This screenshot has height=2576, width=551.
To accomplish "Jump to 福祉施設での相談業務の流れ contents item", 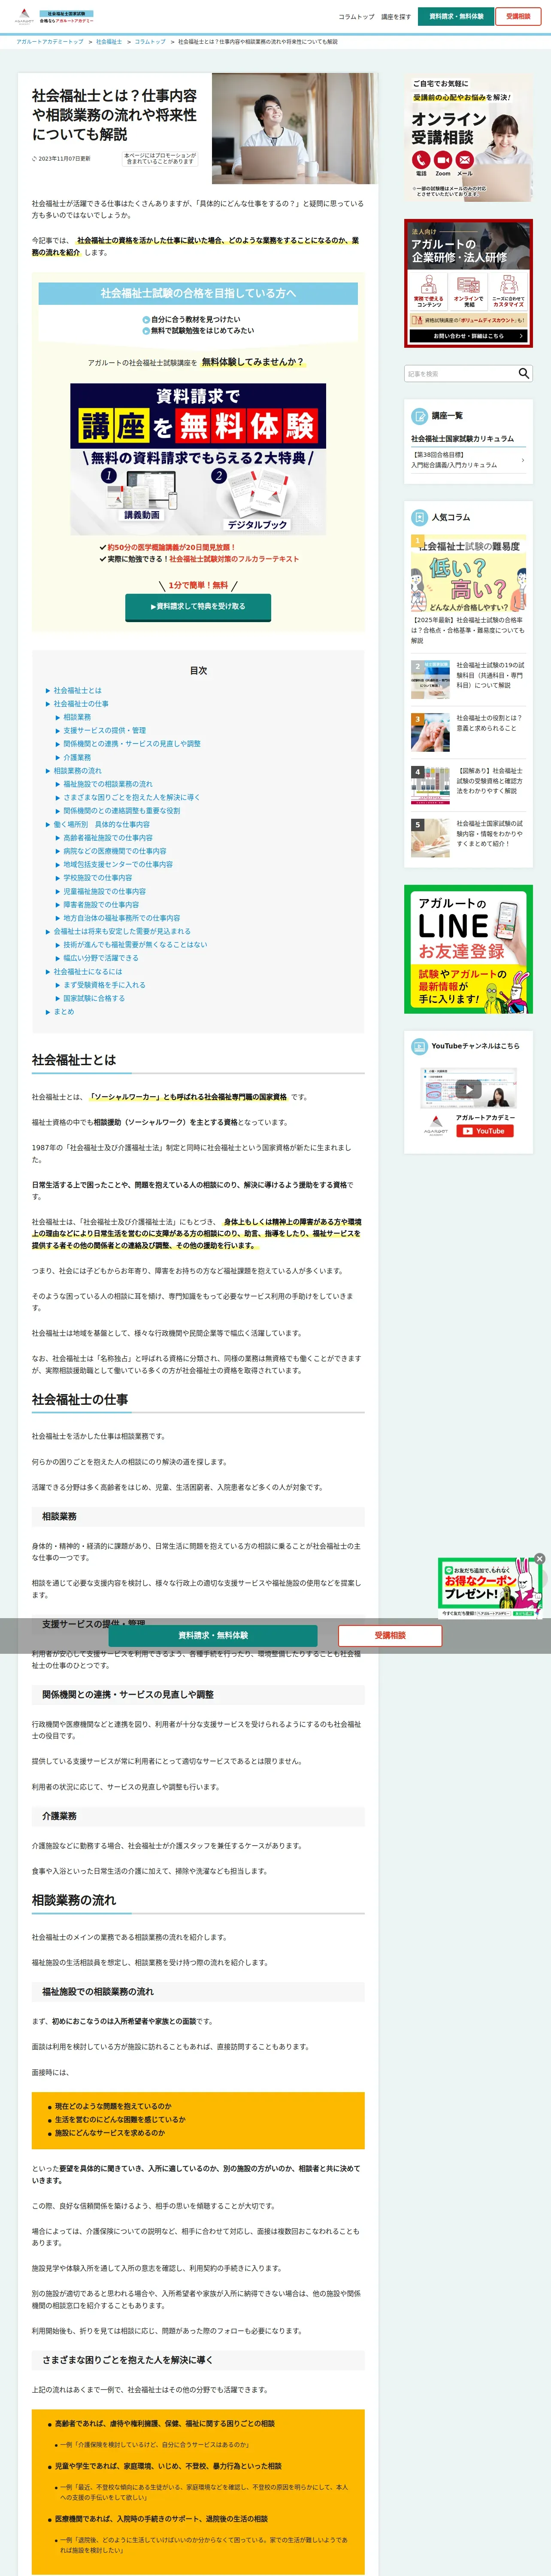I will tap(108, 784).
